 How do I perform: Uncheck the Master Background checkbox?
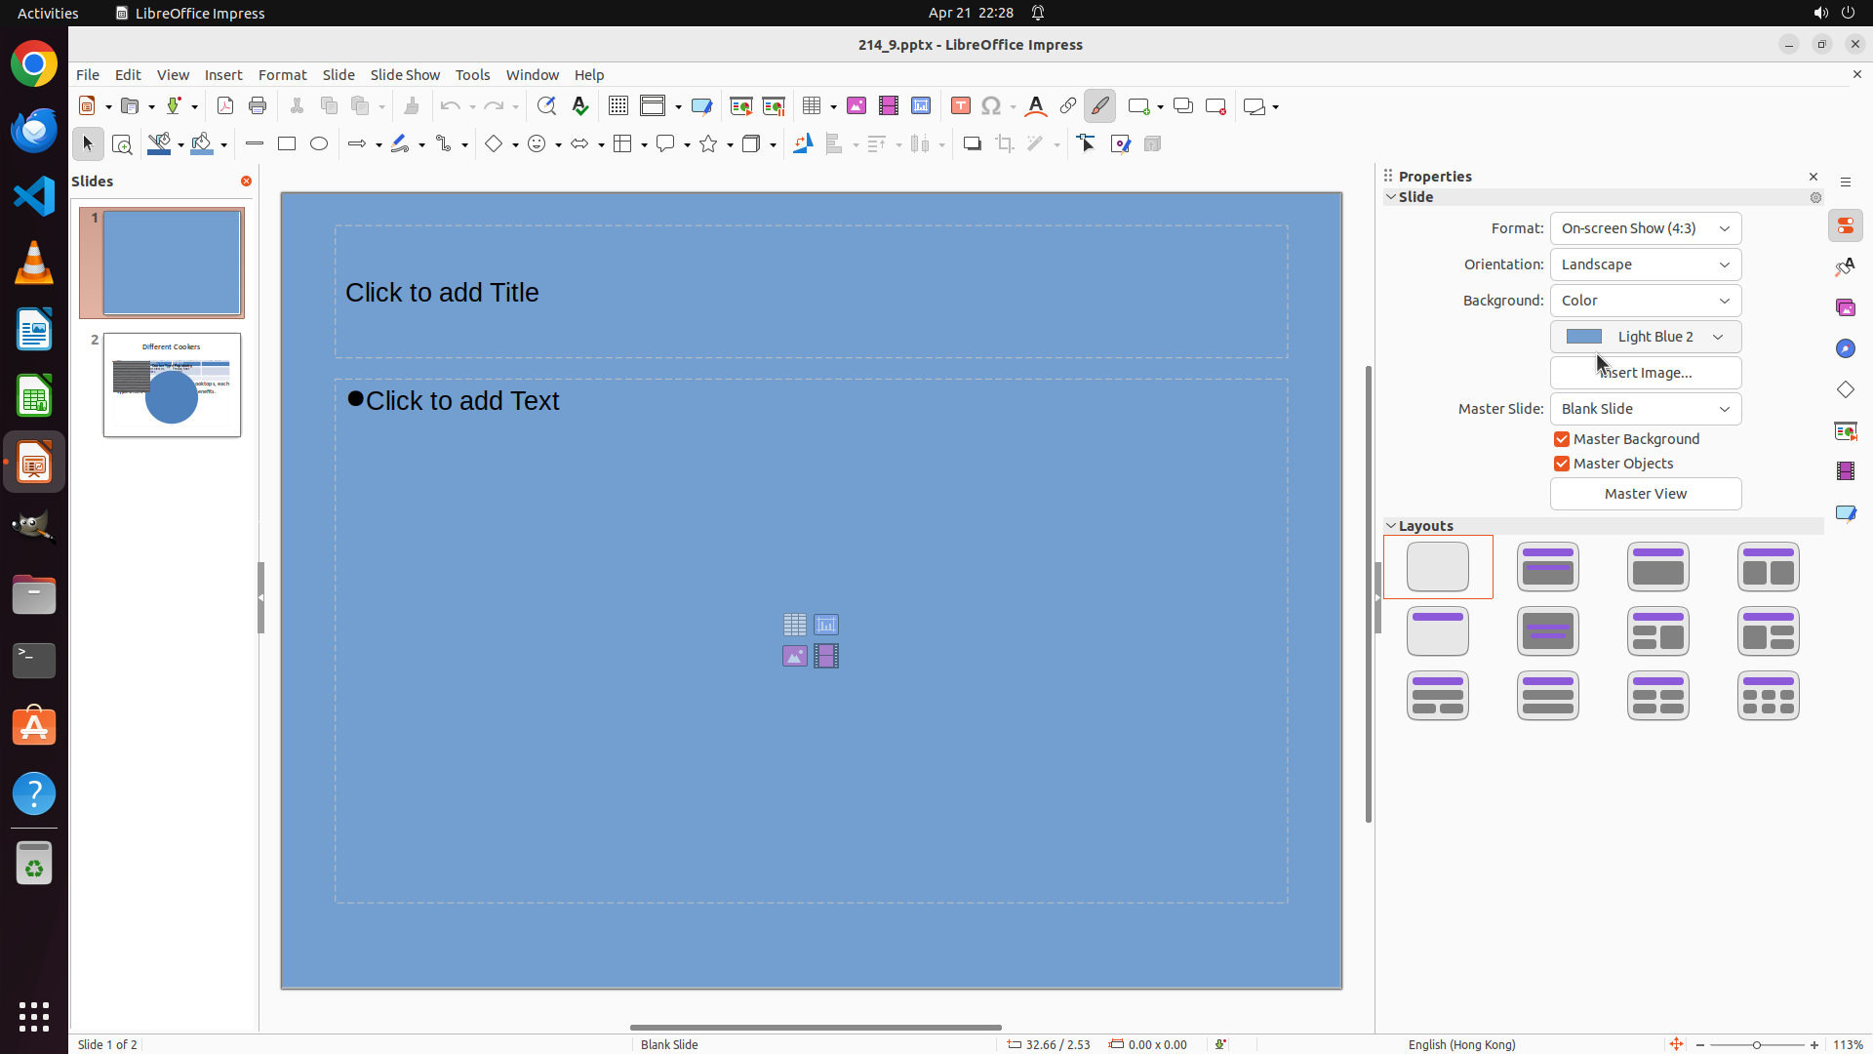[1562, 439]
